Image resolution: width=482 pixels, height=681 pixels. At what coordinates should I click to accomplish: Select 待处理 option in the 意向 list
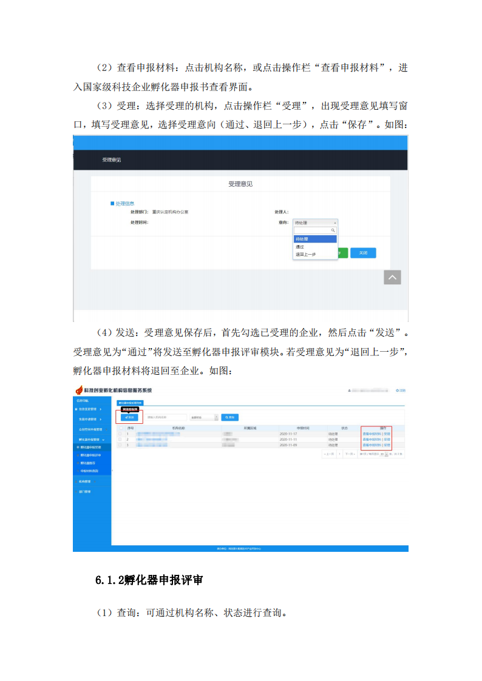(x=315, y=239)
